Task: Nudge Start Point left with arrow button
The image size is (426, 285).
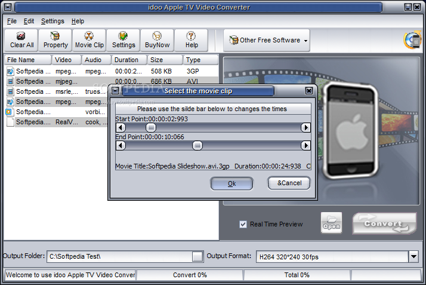Action: click(x=121, y=127)
